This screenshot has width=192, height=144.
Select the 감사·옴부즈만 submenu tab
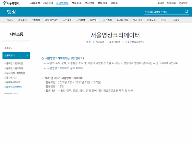point(51,20)
